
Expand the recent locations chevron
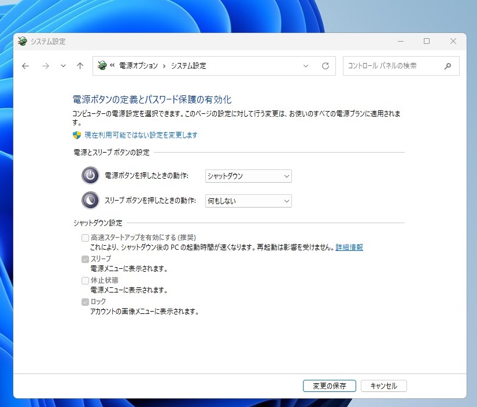63,66
